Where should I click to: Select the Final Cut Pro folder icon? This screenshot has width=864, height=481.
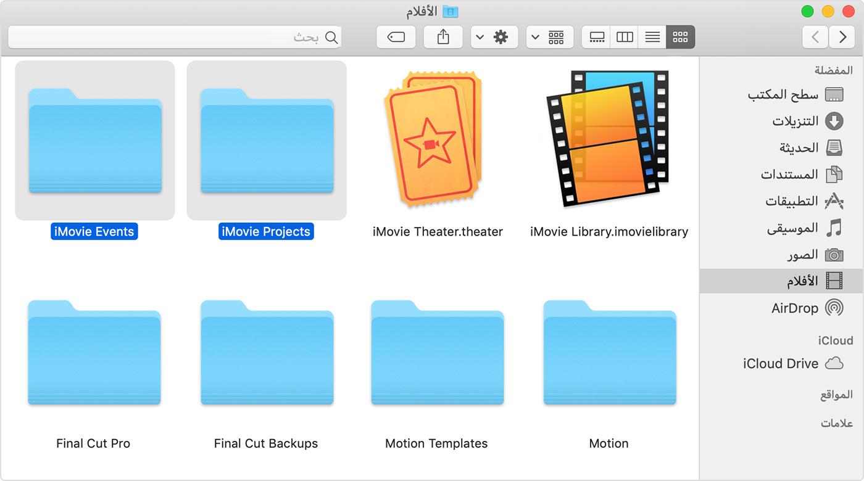tap(94, 352)
